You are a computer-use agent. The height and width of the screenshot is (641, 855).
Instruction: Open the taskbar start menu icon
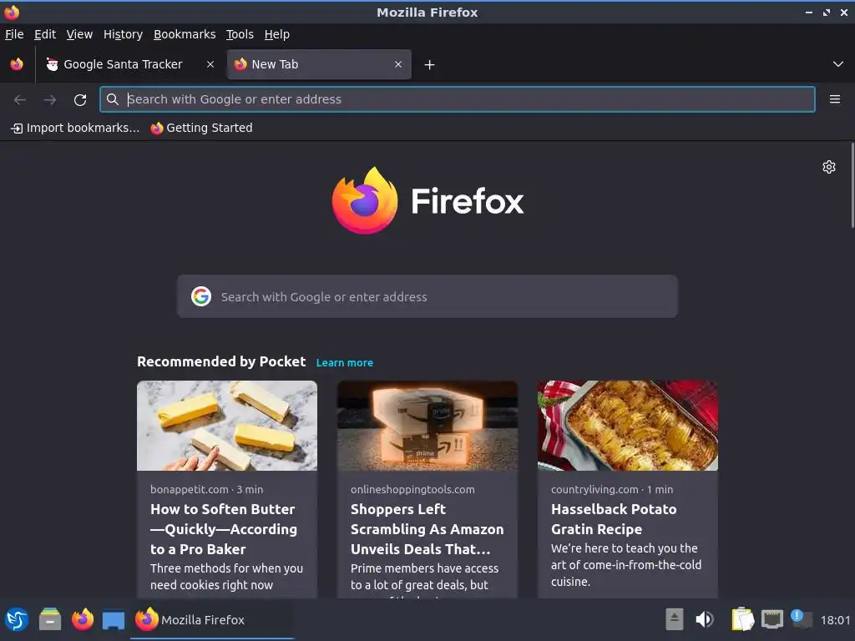coord(17,620)
